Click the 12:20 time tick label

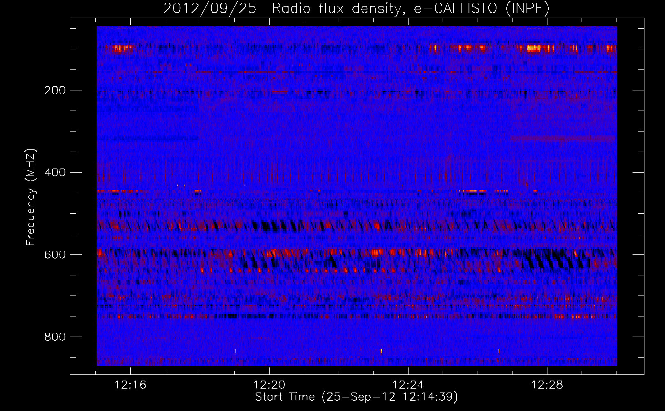269,385
